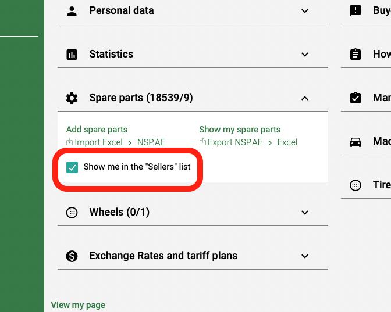The image size is (391, 312).
Task: Open the Show my spare parts link
Action: [240, 130]
